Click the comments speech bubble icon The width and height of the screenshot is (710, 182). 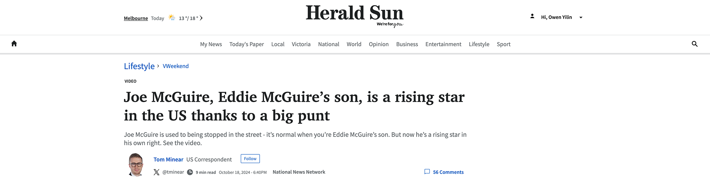(427, 172)
